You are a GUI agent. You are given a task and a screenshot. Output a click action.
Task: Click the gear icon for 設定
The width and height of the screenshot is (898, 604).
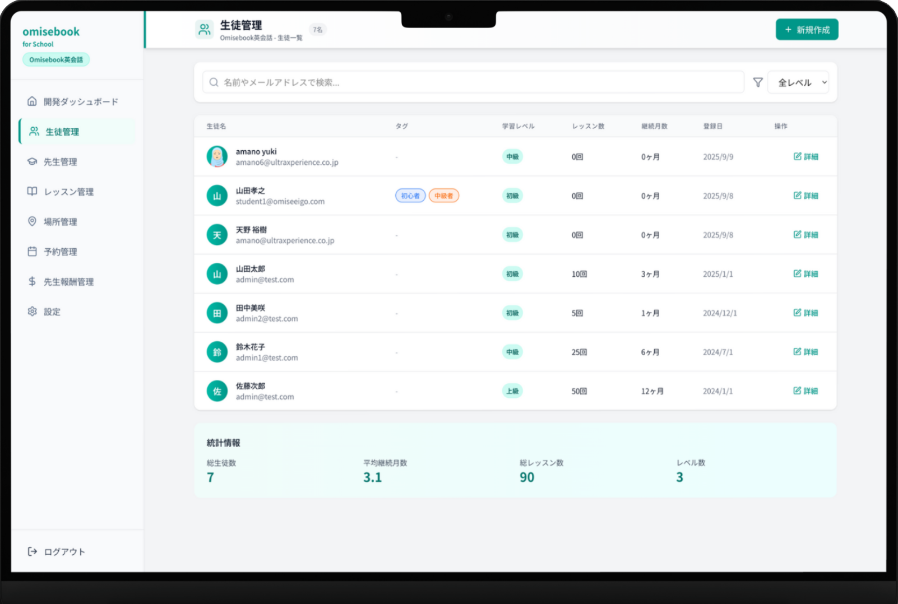click(32, 312)
